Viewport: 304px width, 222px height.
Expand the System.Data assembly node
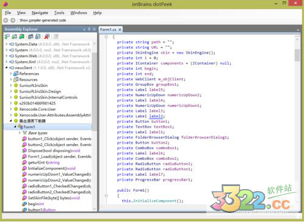[x=7, y=44]
